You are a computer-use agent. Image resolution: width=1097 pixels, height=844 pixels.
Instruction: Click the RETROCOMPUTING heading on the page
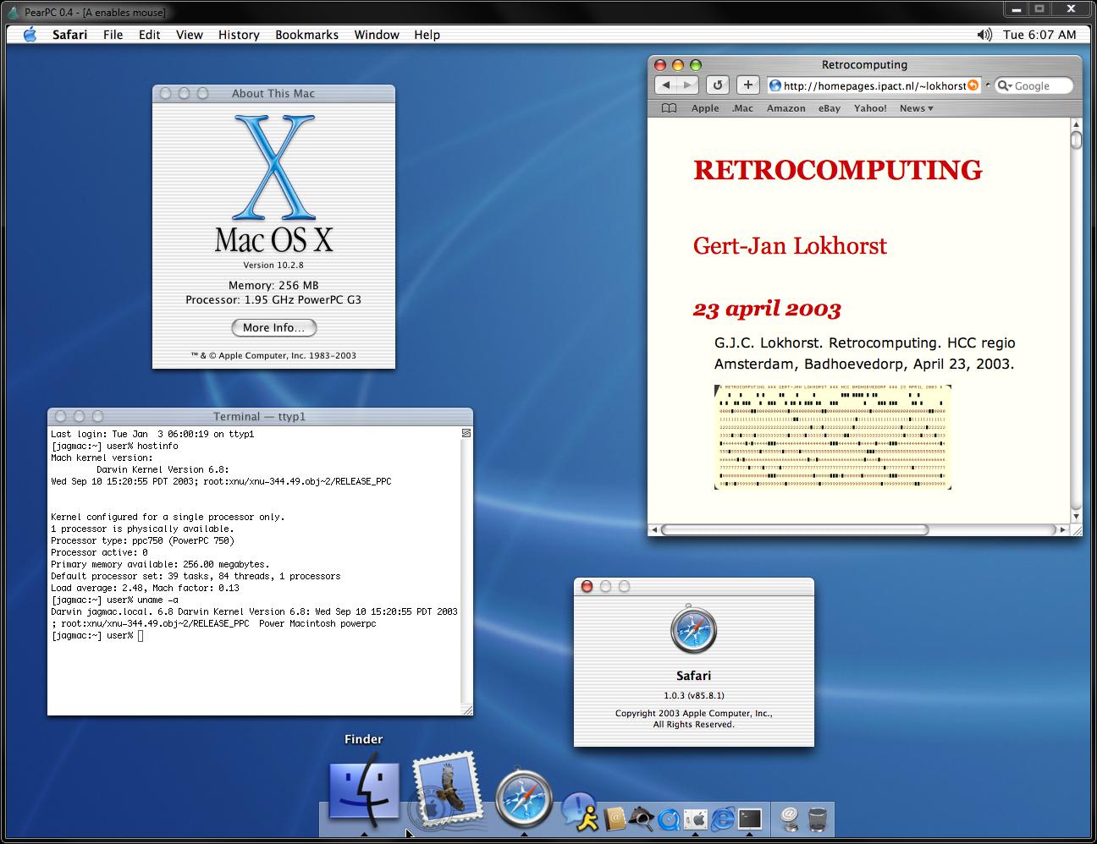tap(838, 170)
